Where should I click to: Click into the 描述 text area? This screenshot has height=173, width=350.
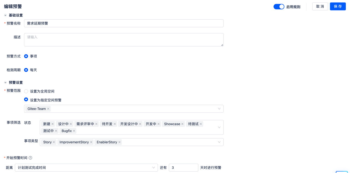pyautogui.click(x=124, y=40)
